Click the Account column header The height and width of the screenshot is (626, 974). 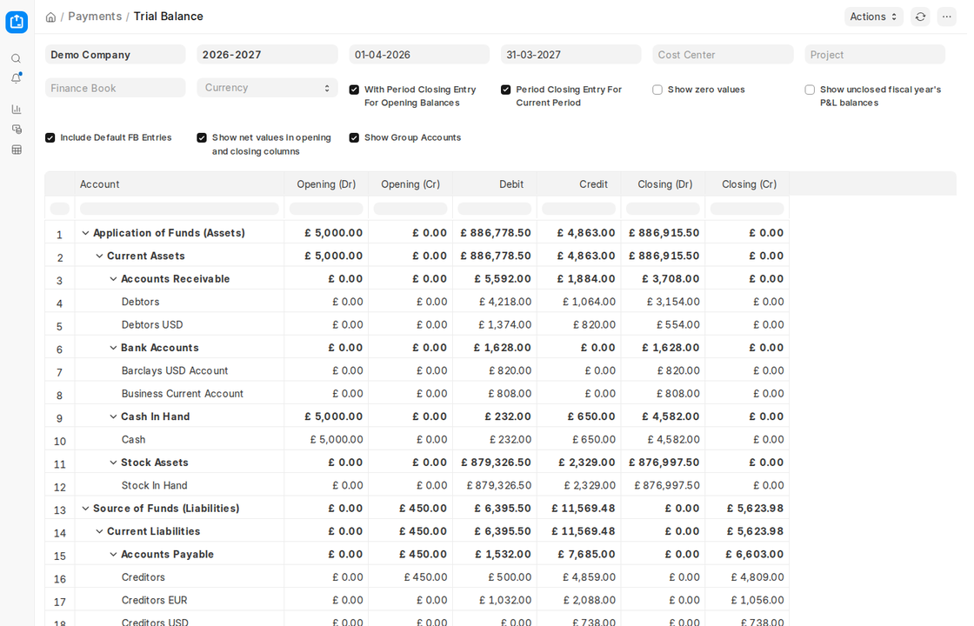pyautogui.click(x=179, y=184)
